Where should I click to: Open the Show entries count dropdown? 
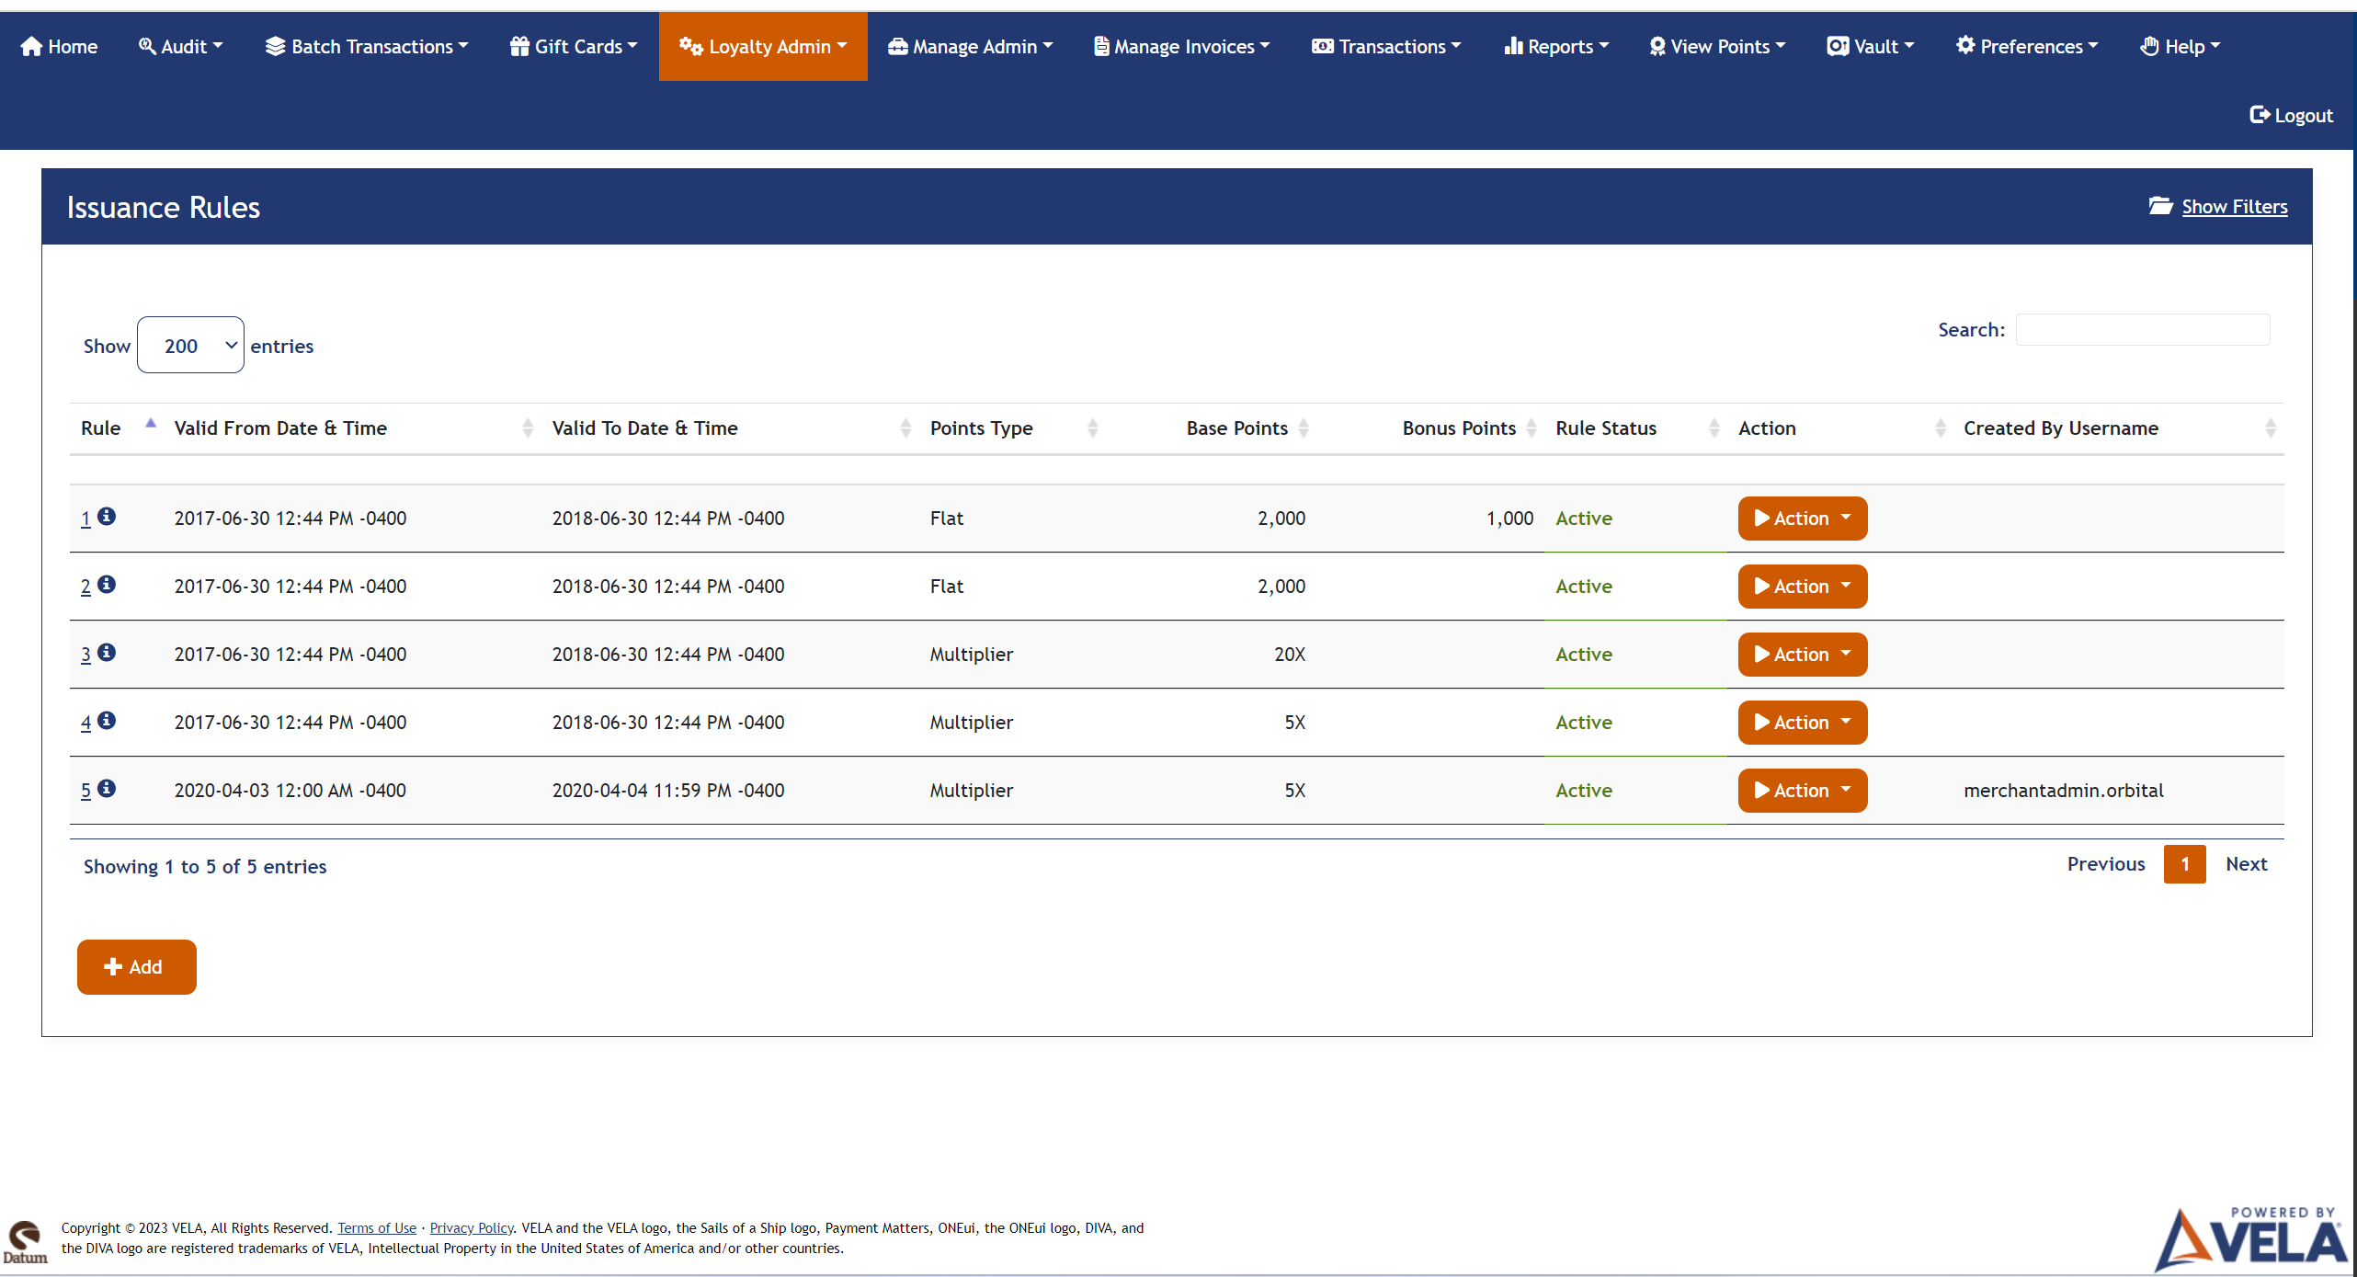click(190, 345)
